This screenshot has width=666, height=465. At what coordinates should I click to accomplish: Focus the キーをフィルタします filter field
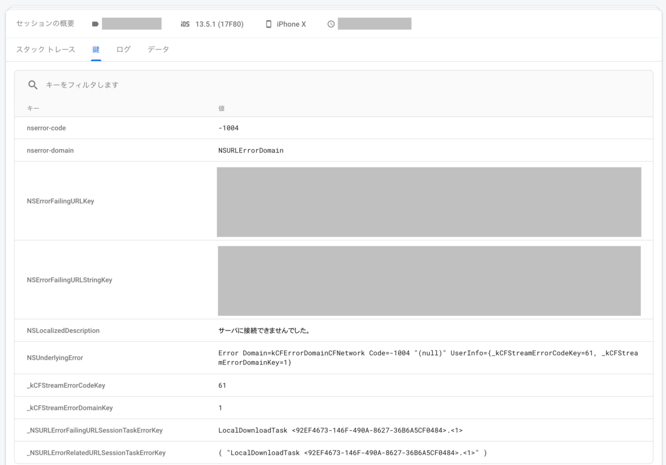(x=333, y=85)
